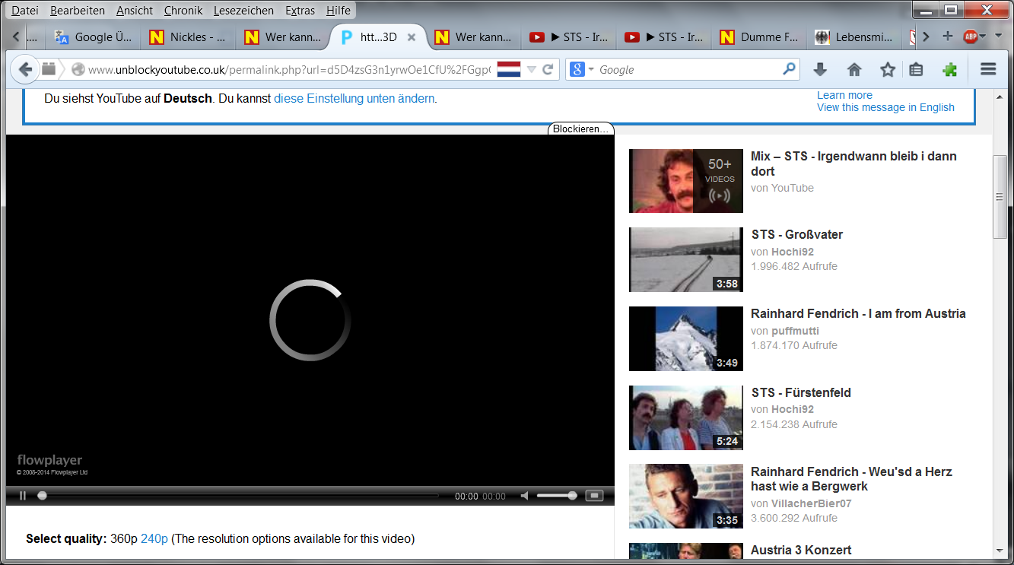This screenshot has width=1014, height=565.
Task: Click the green puzzle add-on icon
Action: click(x=949, y=69)
